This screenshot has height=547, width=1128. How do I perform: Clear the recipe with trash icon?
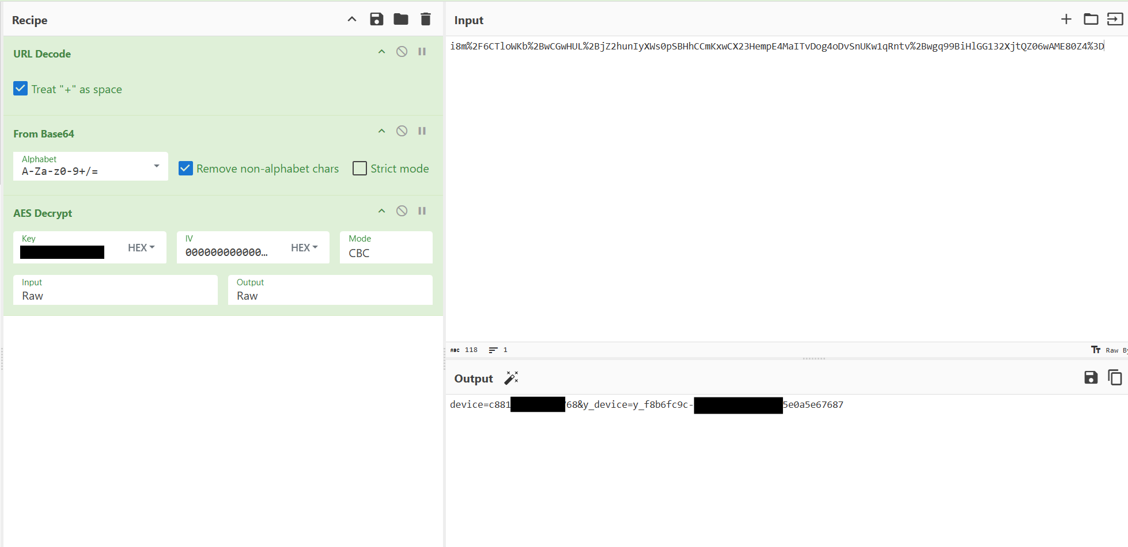coord(426,19)
